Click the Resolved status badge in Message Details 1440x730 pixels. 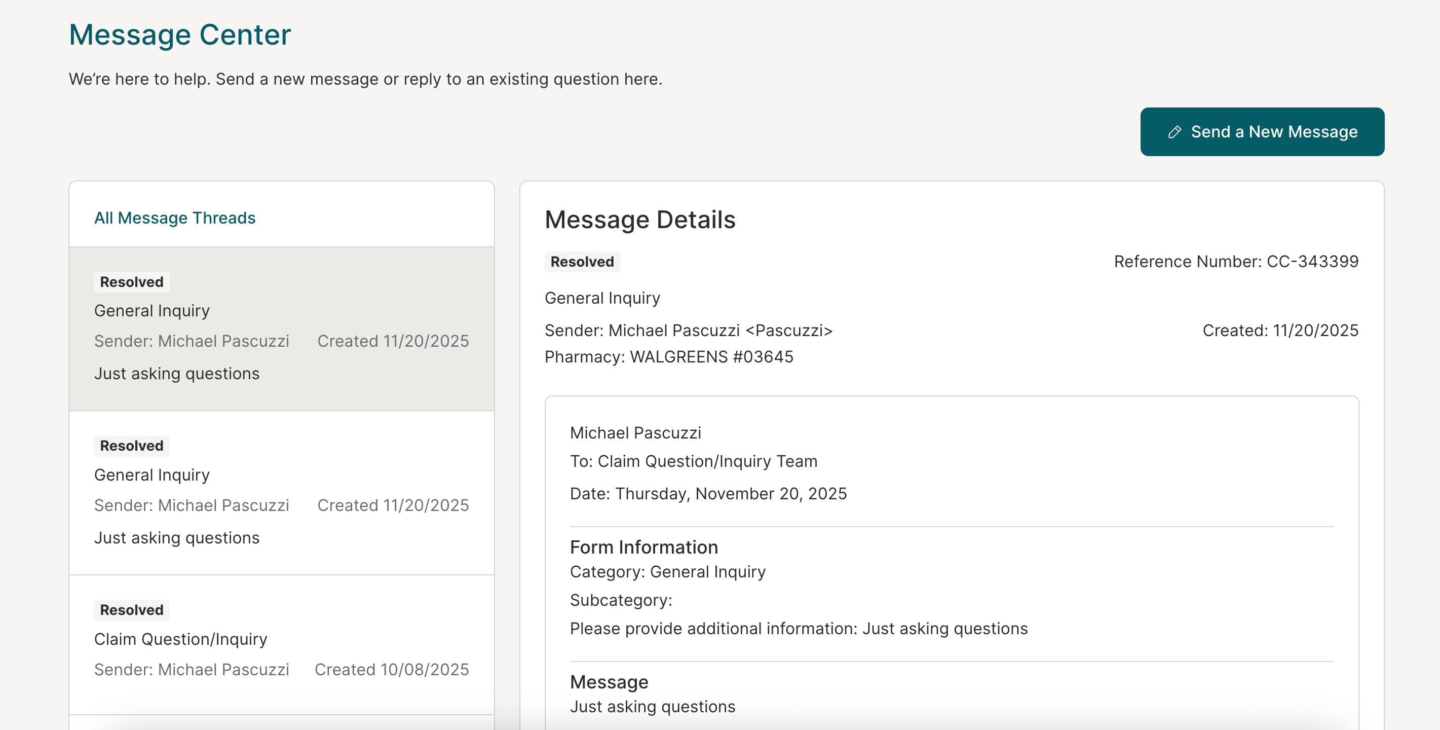(582, 261)
